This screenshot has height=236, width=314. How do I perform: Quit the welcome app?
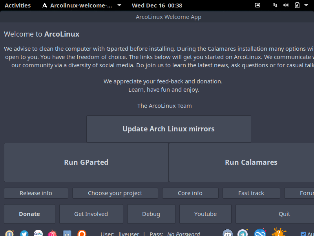click(x=275, y=214)
